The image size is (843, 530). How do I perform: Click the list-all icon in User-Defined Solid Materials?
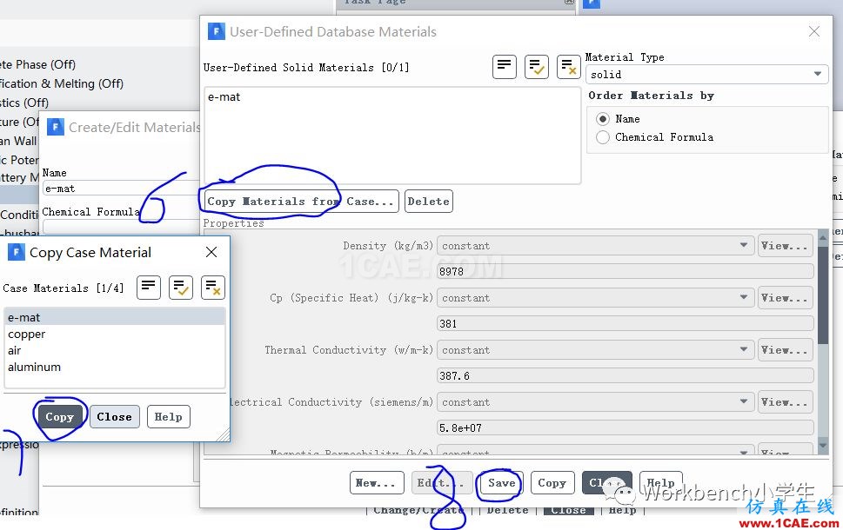[505, 67]
